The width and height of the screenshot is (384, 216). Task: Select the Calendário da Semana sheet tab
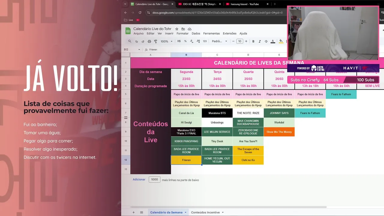pos(166,212)
